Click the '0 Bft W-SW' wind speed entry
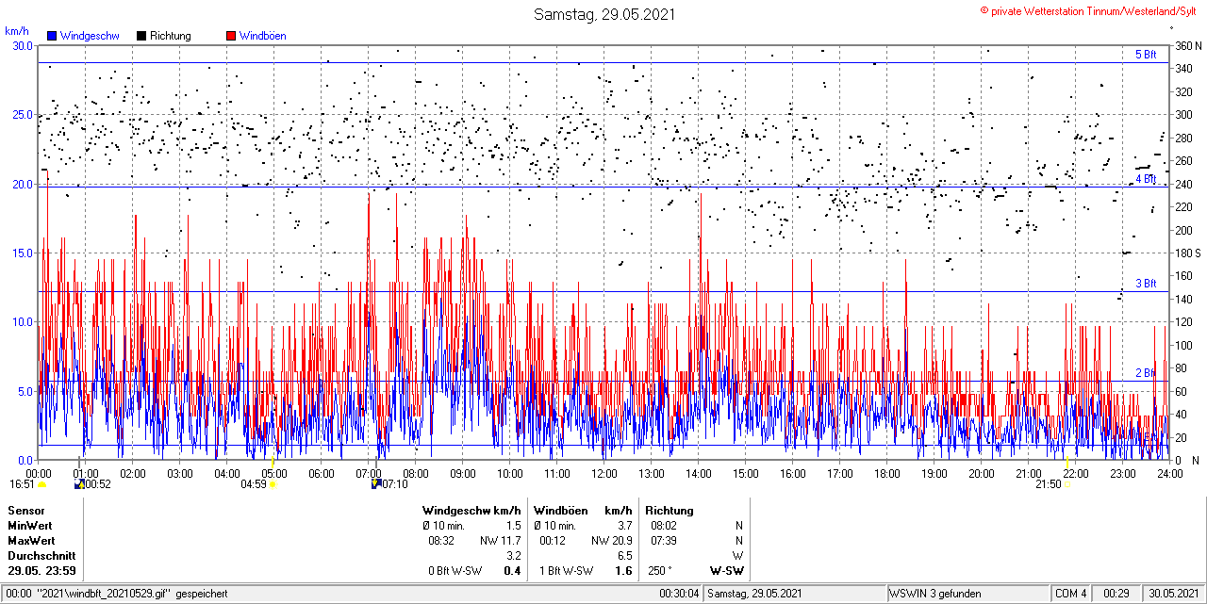Viewport: 1207px width, 604px height. click(455, 571)
